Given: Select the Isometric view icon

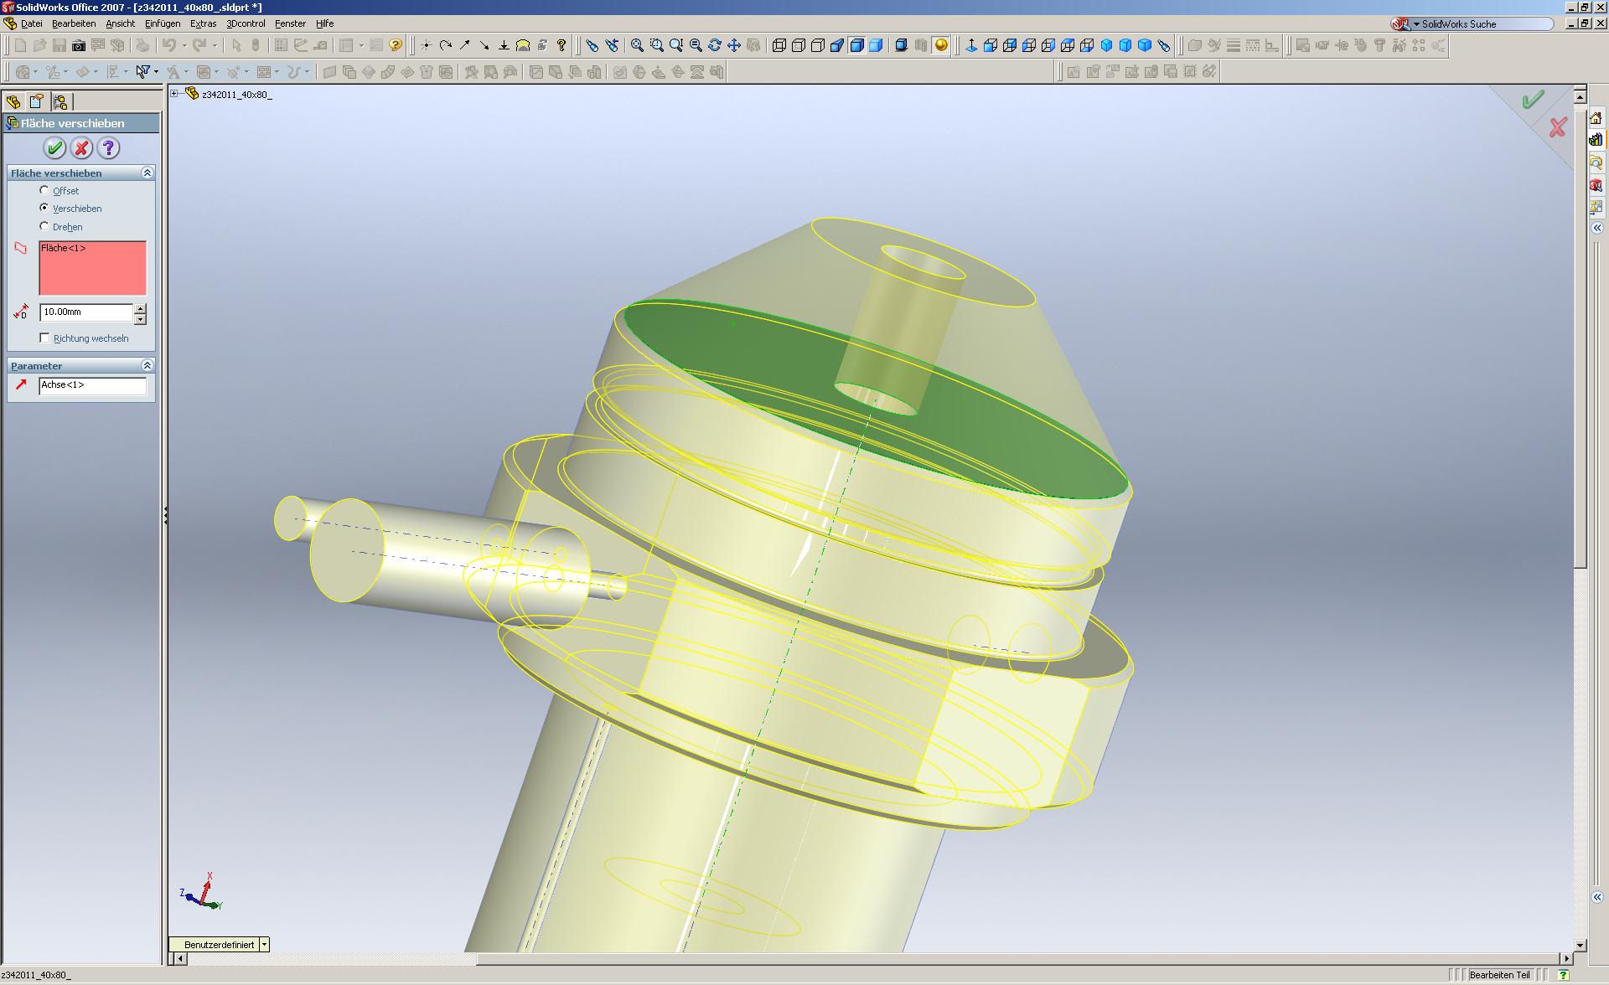Looking at the screenshot, I should coord(1106,45).
